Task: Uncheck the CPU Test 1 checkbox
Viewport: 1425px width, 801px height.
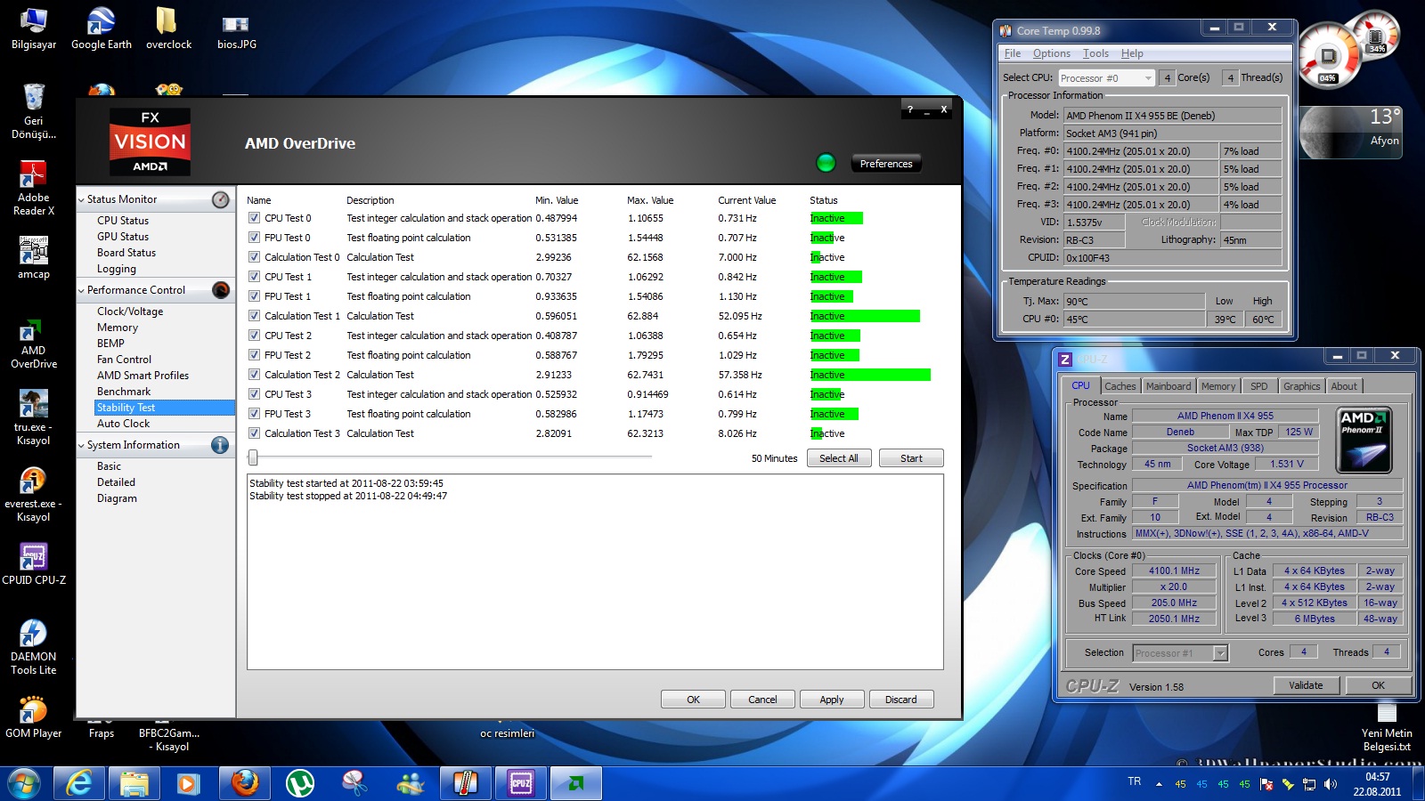Action: point(254,277)
